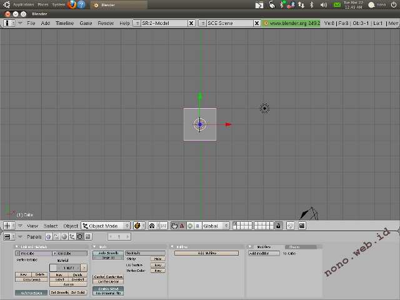Open the window type selector in top header
This screenshot has height=300, width=400.
[9, 23]
